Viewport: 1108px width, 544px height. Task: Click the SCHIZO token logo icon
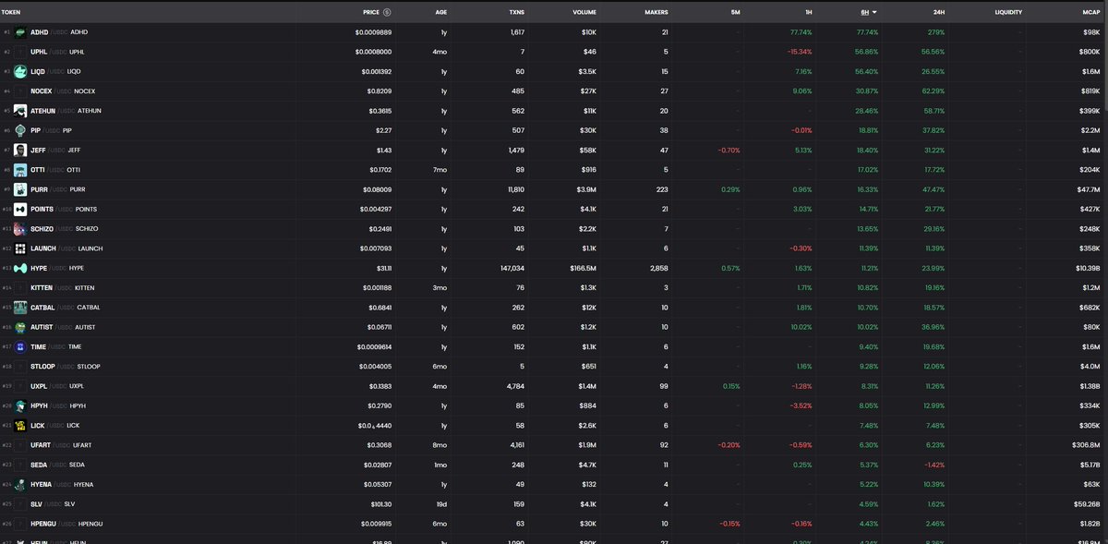(x=20, y=228)
